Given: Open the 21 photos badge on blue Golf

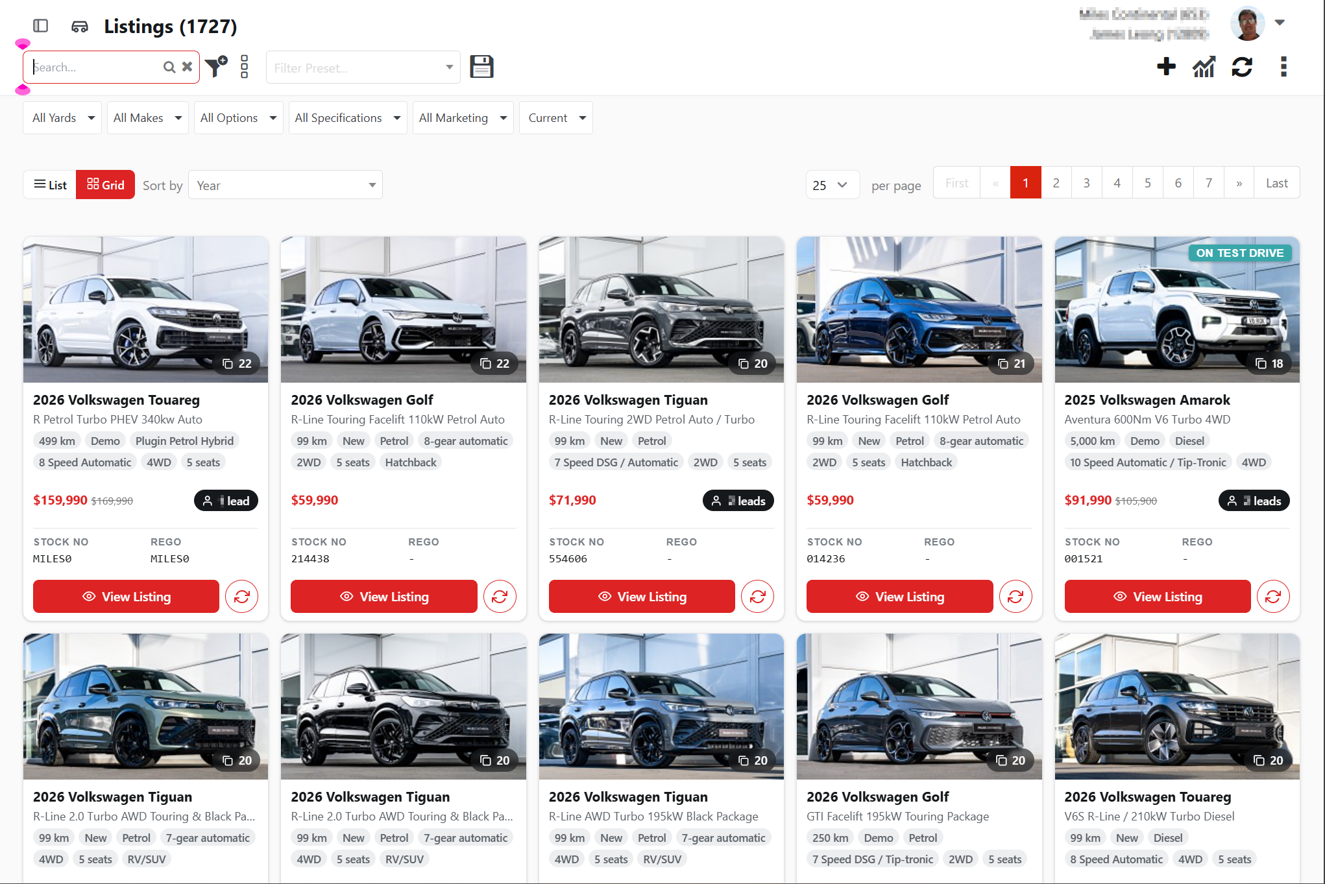Looking at the screenshot, I should [1012, 364].
